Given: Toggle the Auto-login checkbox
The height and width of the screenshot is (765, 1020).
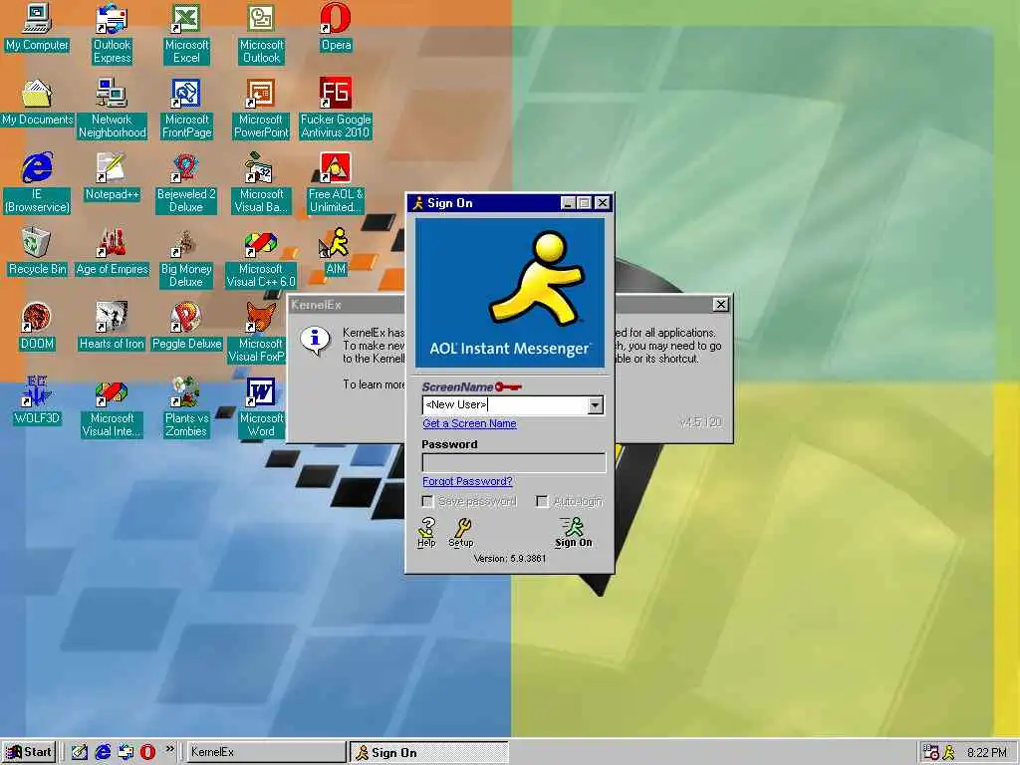Looking at the screenshot, I should click(541, 502).
